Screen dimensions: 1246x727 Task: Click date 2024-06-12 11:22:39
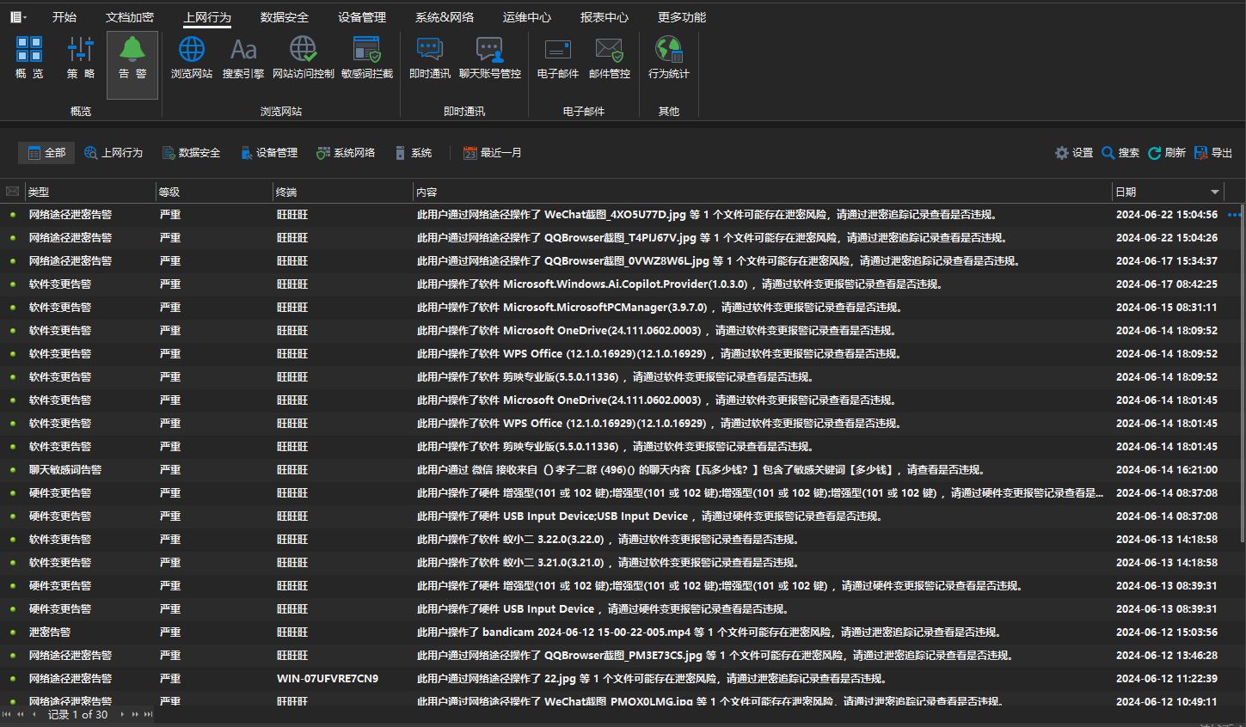[1167, 679]
